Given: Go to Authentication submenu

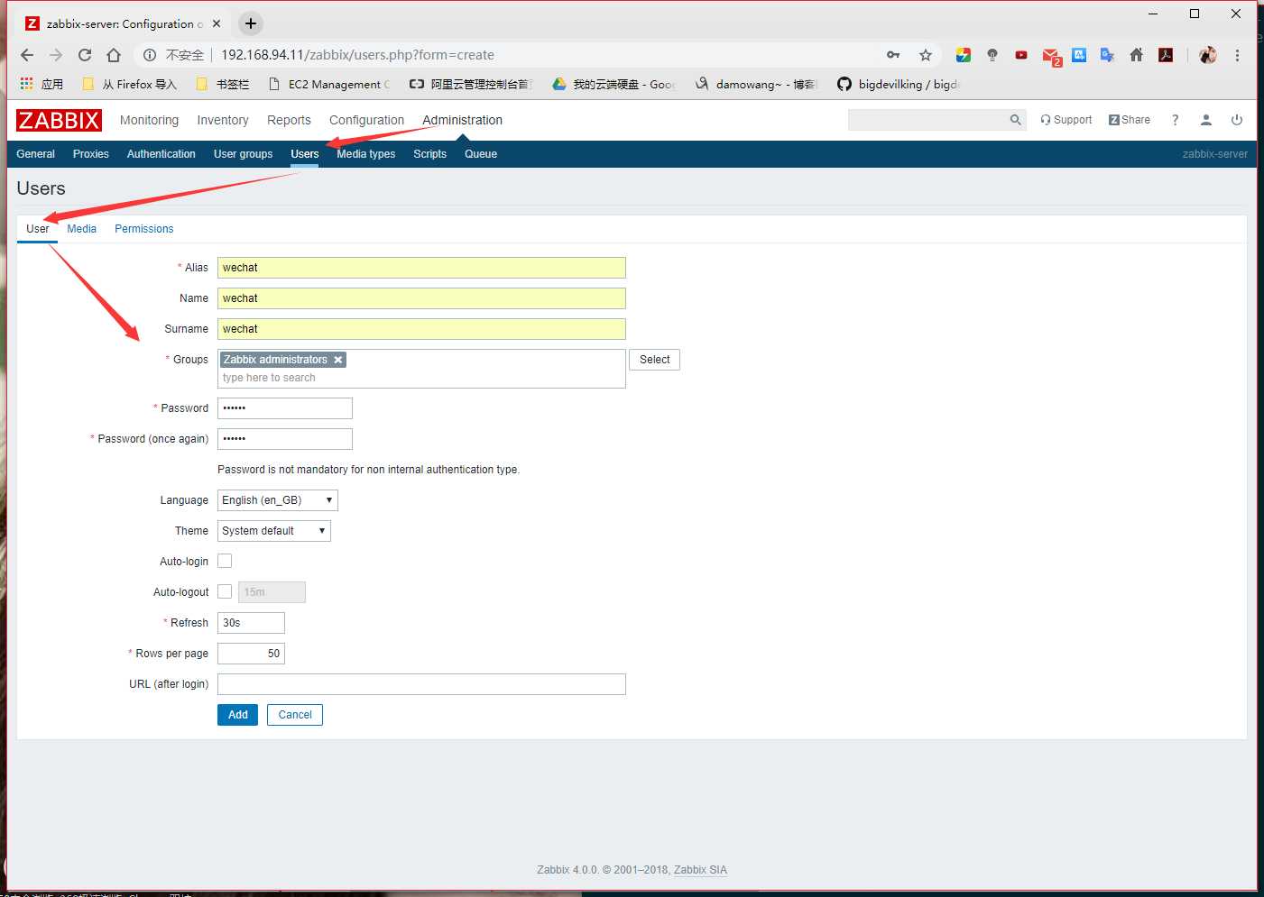Looking at the screenshot, I should [x=161, y=154].
